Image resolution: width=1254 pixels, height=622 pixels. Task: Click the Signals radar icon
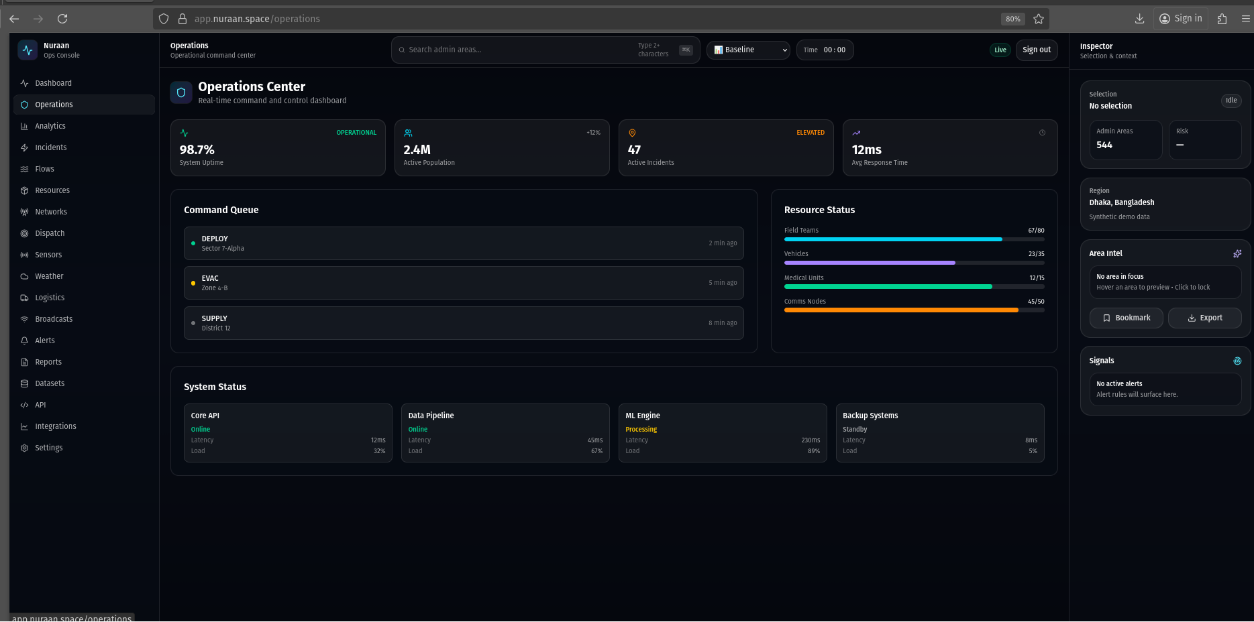click(1237, 361)
